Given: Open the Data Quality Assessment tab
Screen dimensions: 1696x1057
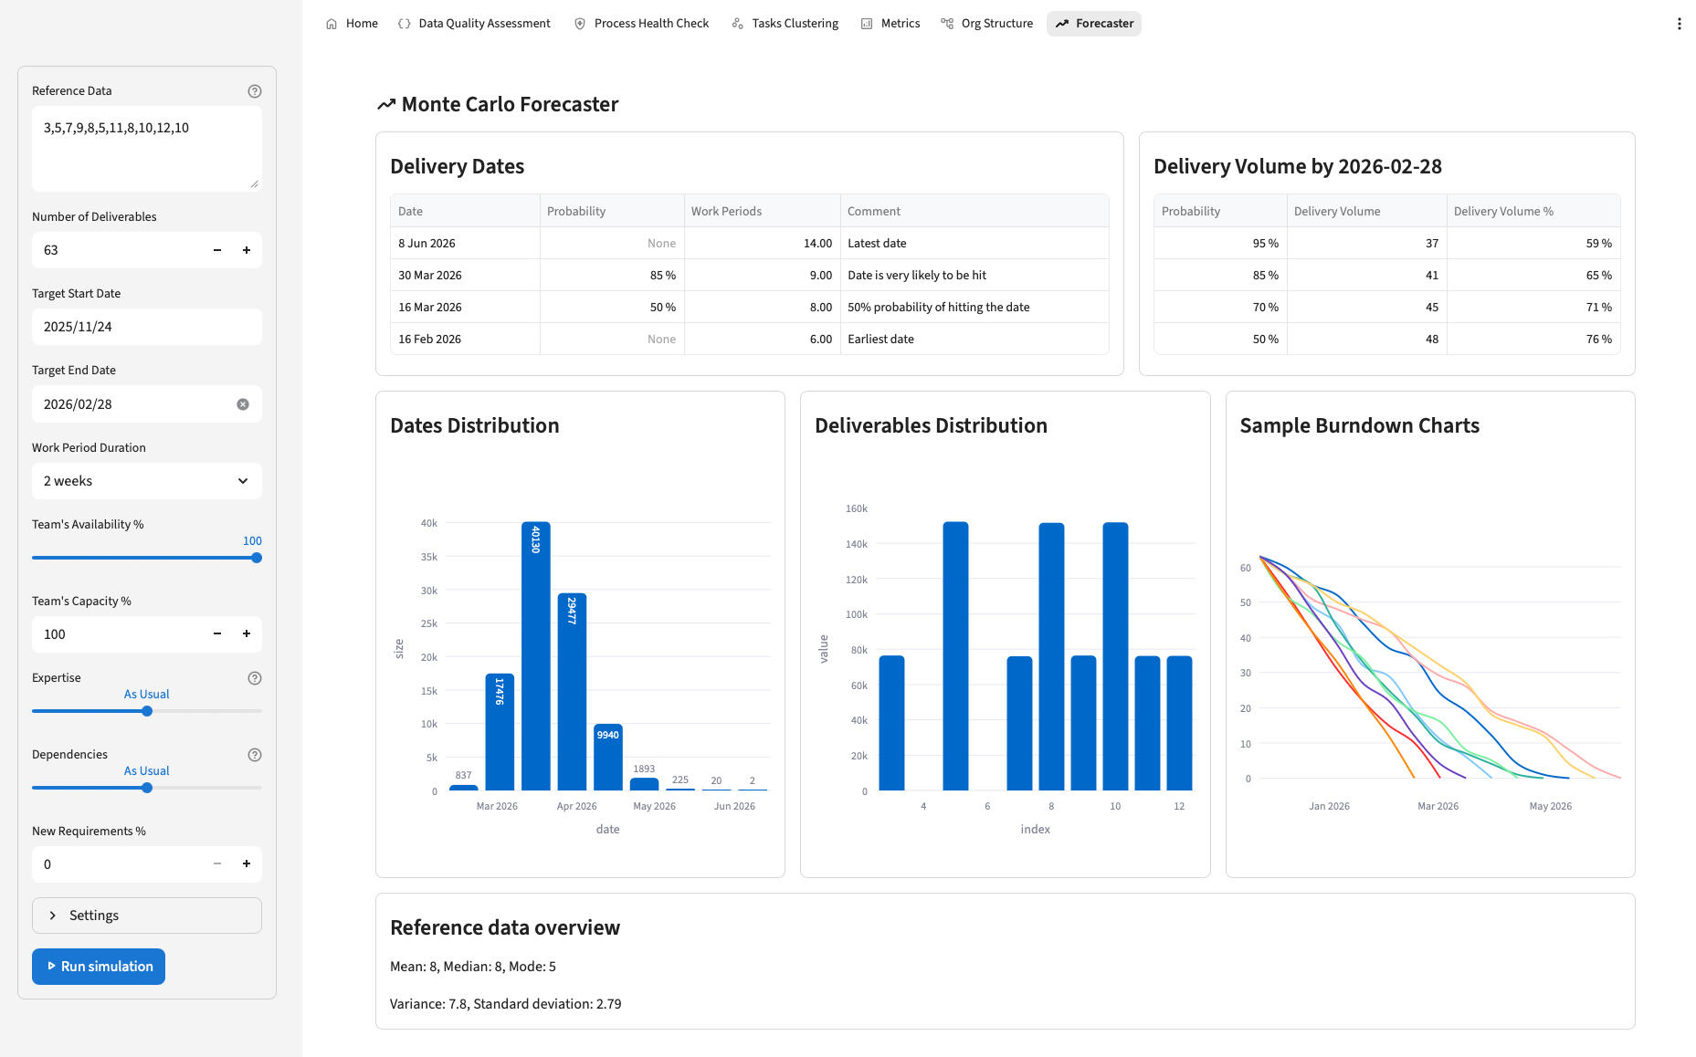Looking at the screenshot, I should pyautogui.click(x=474, y=24).
